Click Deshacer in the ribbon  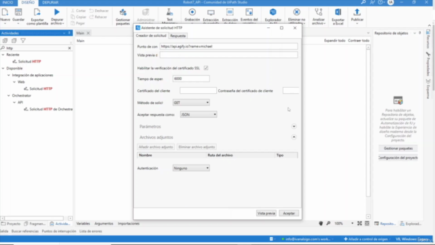[x=99, y=11]
